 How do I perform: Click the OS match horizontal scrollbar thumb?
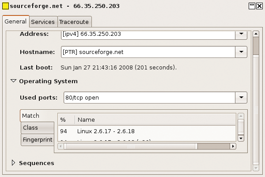coord(131,146)
